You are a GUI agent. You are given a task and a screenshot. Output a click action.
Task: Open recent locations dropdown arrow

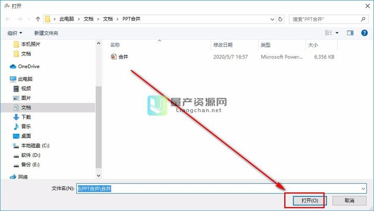pyautogui.click(x=29, y=19)
